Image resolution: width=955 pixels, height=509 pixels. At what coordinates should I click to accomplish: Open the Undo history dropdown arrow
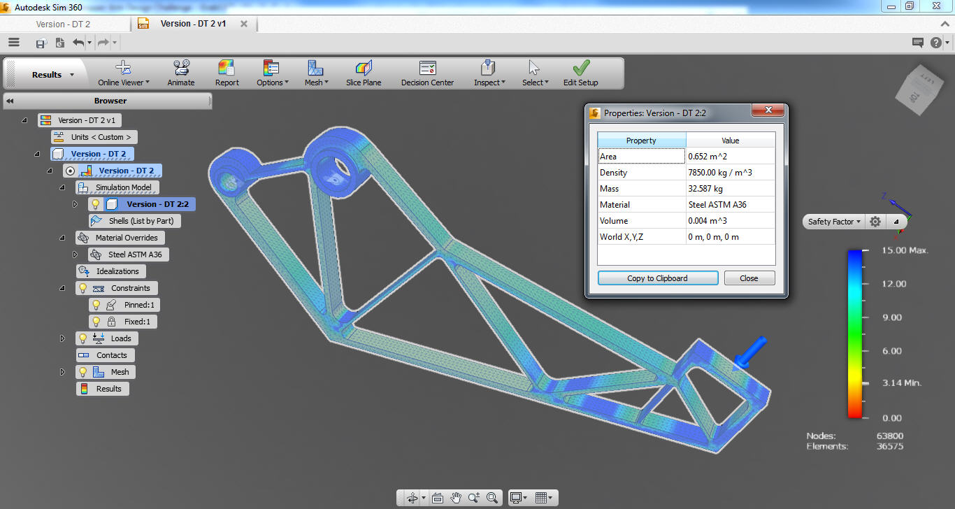click(x=89, y=43)
